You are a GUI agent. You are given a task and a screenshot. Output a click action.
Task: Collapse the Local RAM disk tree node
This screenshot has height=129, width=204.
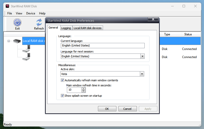tap(9, 41)
